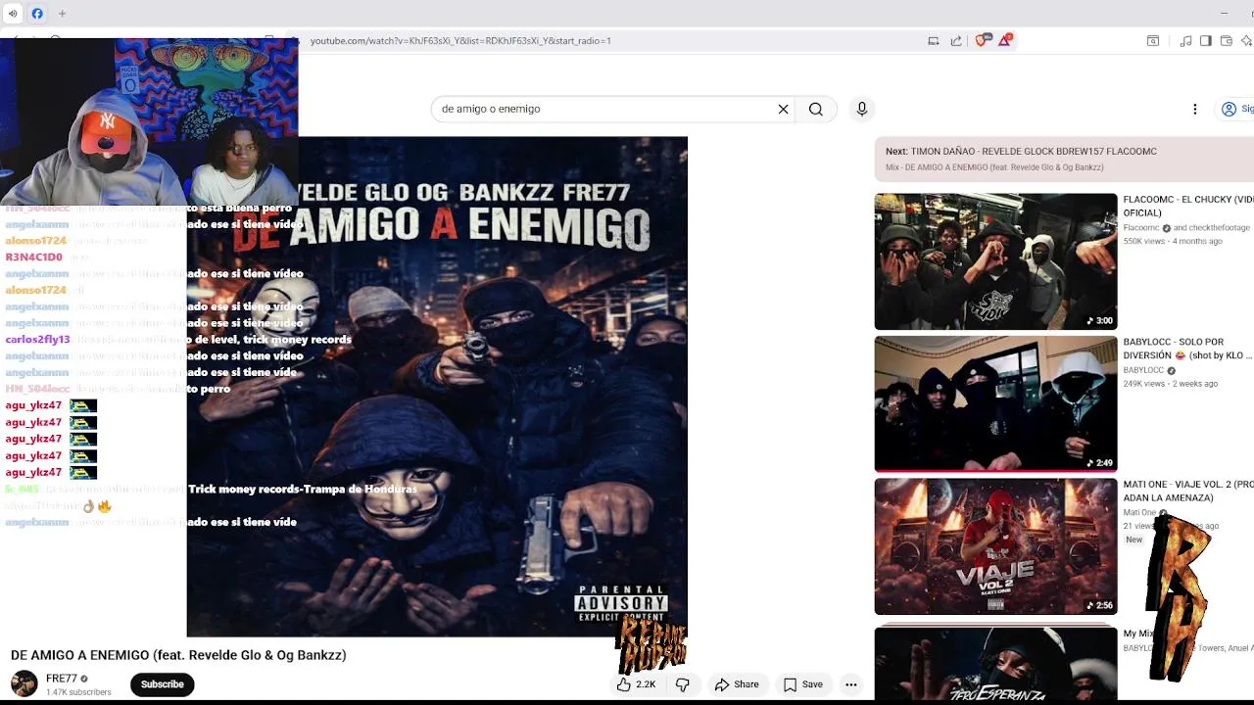Open the YouTube settings three-dot menu
This screenshot has height=705, width=1254.
click(x=1195, y=109)
